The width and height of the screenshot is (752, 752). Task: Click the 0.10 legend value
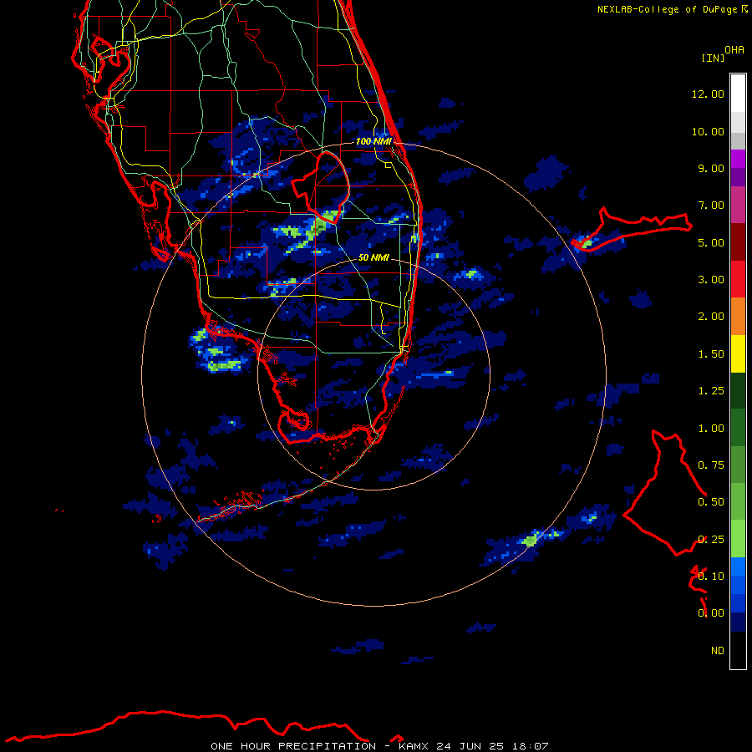coord(711,577)
